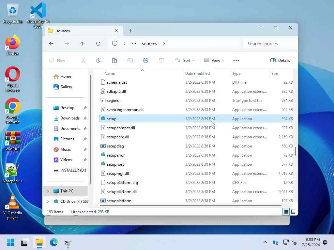Image resolution: width=334 pixels, height=250 pixels.
Task: Open the New dropdown menu
Action: pos(59,60)
